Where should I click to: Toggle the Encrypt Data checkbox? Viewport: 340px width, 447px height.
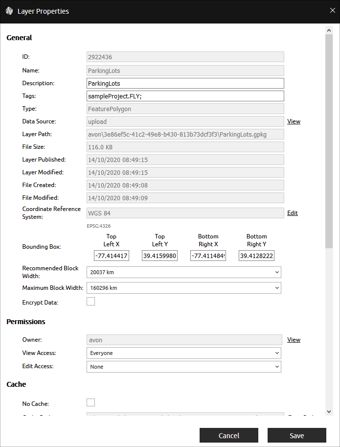(x=91, y=301)
